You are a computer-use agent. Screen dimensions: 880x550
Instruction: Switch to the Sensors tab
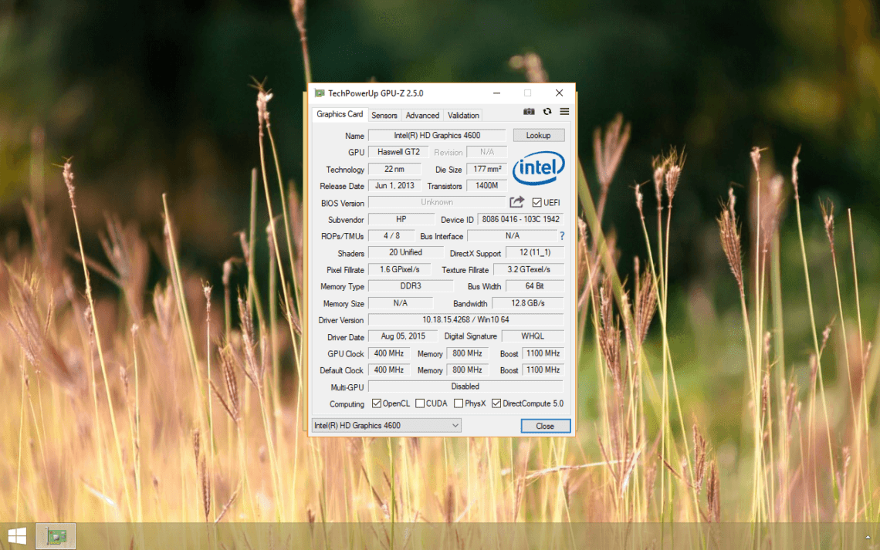coord(384,114)
